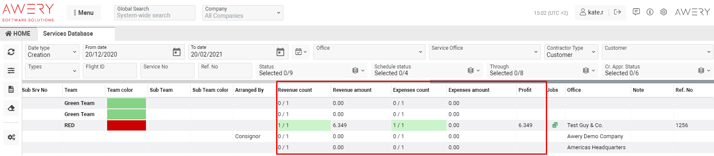Open the Menu button

(84, 13)
